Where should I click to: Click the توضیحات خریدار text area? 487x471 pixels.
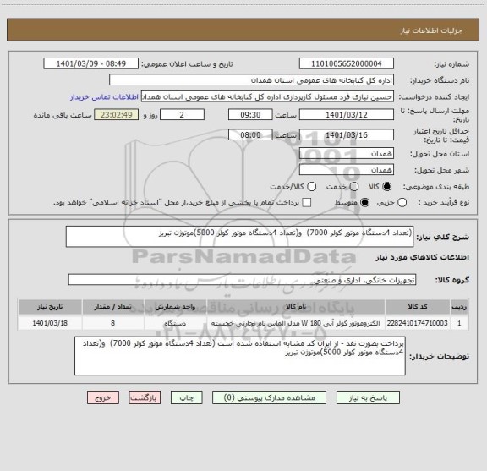[240, 356]
